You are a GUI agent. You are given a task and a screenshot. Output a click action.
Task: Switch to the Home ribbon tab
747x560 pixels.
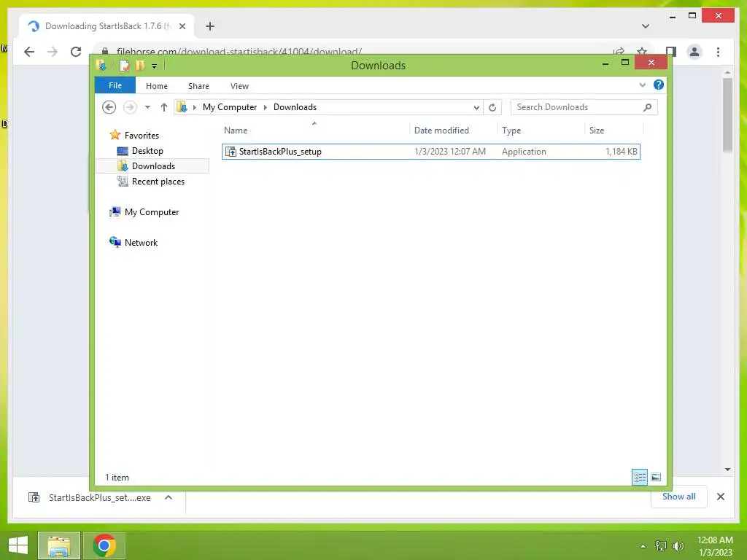tap(157, 86)
